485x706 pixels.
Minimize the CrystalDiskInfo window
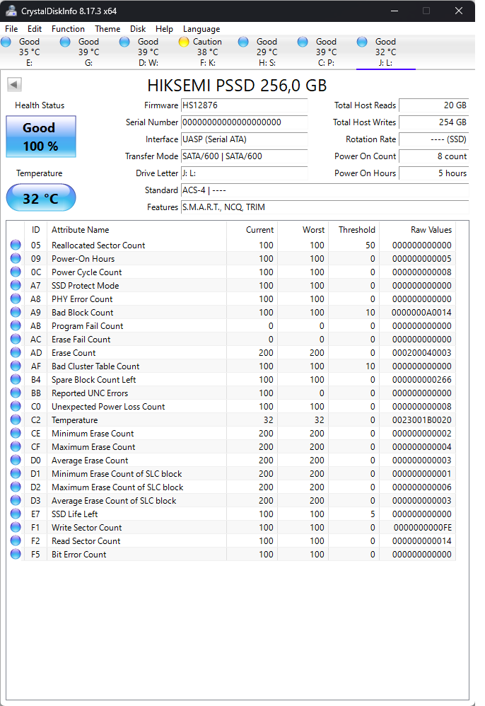pos(395,11)
